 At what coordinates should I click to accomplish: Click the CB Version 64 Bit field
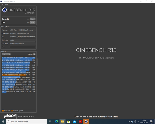tap(23, 40)
